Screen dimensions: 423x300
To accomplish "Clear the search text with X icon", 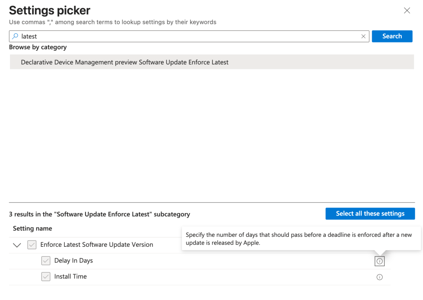I will click(x=363, y=36).
